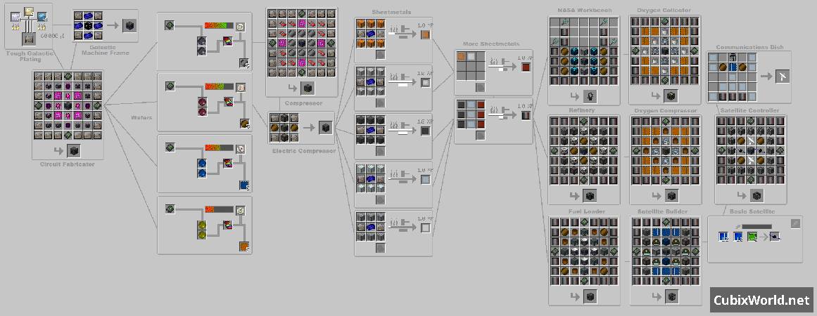Click the NASA Workbench output item
This screenshot has height=316, width=817.
pyautogui.click(x=590, y=96)
